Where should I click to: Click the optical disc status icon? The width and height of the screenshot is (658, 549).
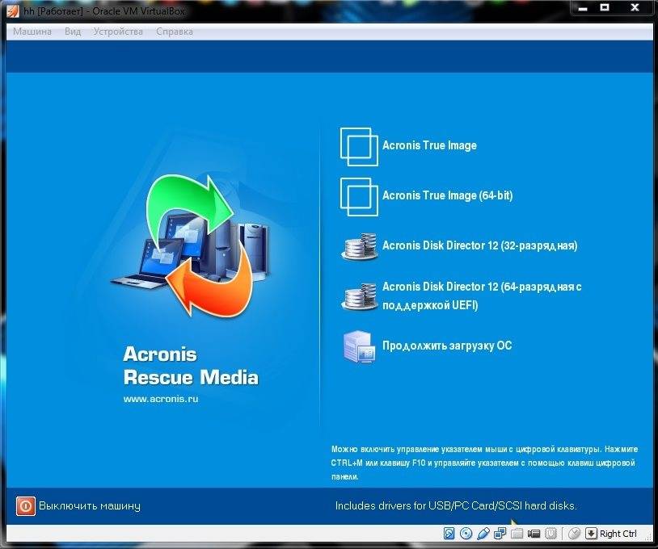pos(466,533)
